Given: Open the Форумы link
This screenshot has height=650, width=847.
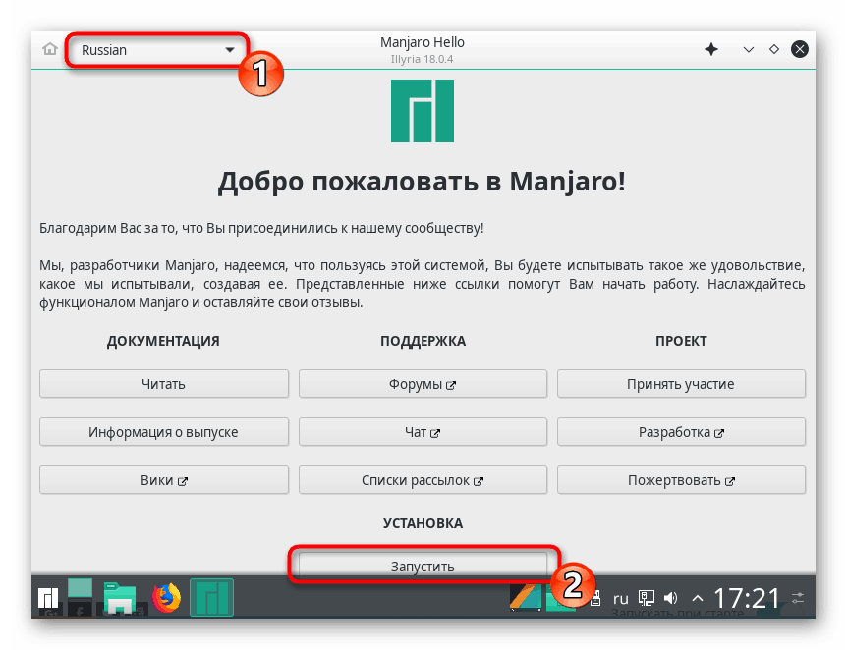Looking at the screenshot, I should 423,383.
